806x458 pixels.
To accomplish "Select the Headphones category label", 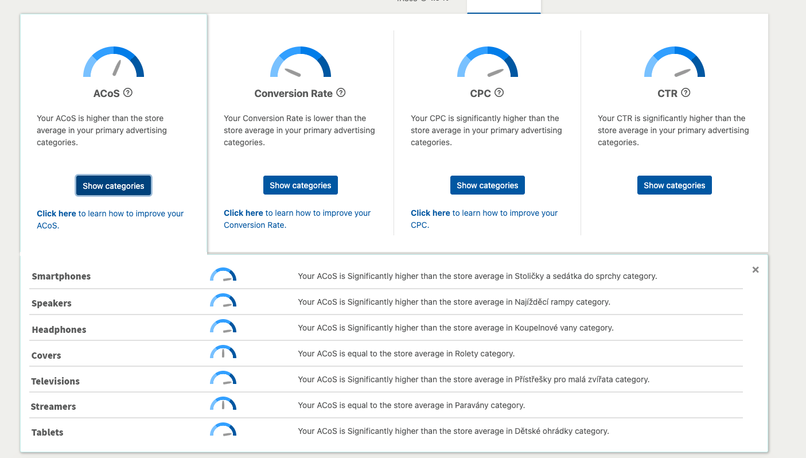I will coord(59,329).
